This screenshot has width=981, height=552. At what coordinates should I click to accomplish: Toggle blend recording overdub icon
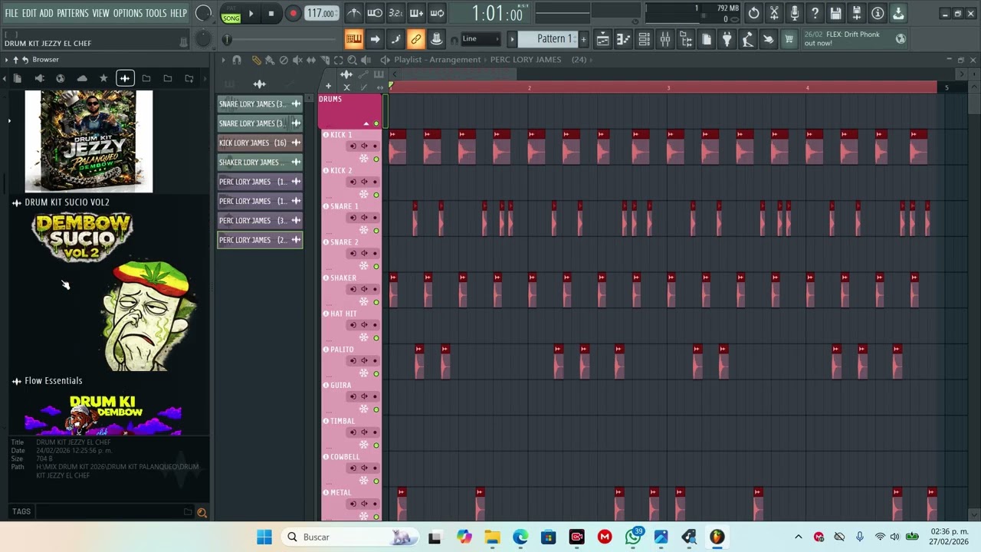pos(416,13)
